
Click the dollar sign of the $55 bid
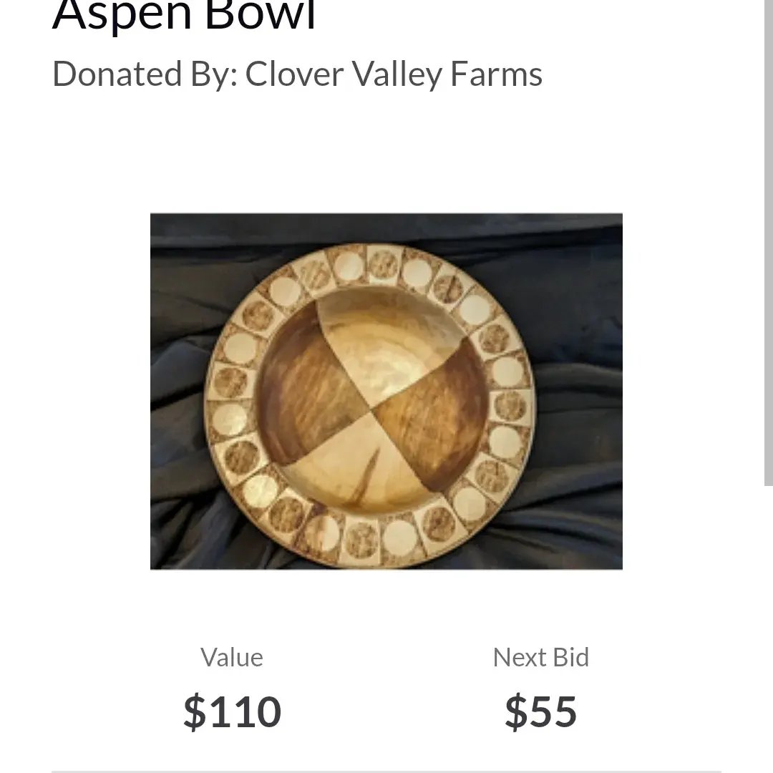[515, 711]
